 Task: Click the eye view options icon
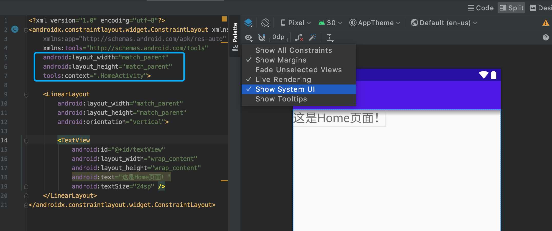248,38
